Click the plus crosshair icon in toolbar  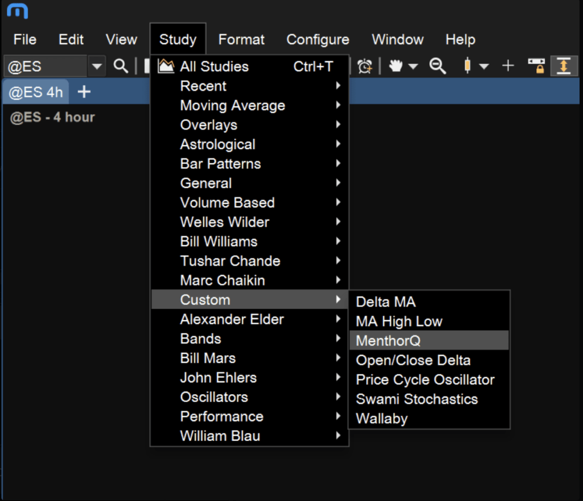[508, 66]
